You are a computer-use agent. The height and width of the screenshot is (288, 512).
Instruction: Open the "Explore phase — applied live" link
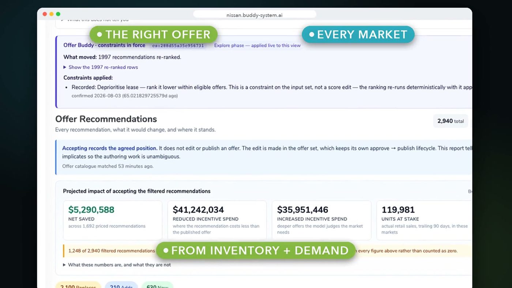257,46
